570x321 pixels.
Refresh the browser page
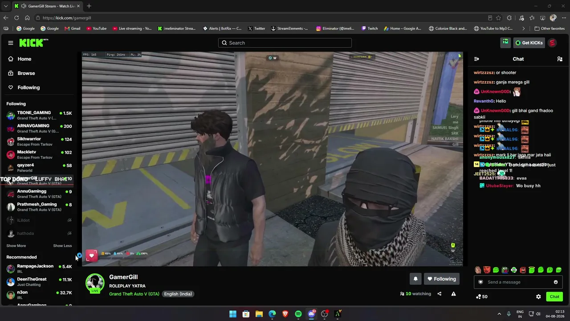16,18
